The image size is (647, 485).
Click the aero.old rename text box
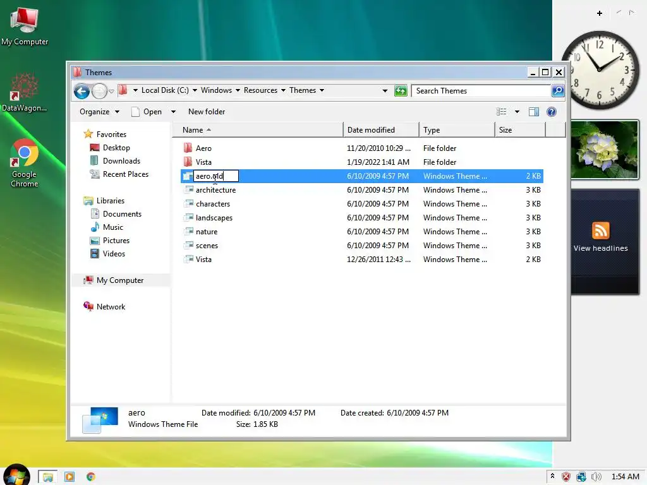pos(216,176)
